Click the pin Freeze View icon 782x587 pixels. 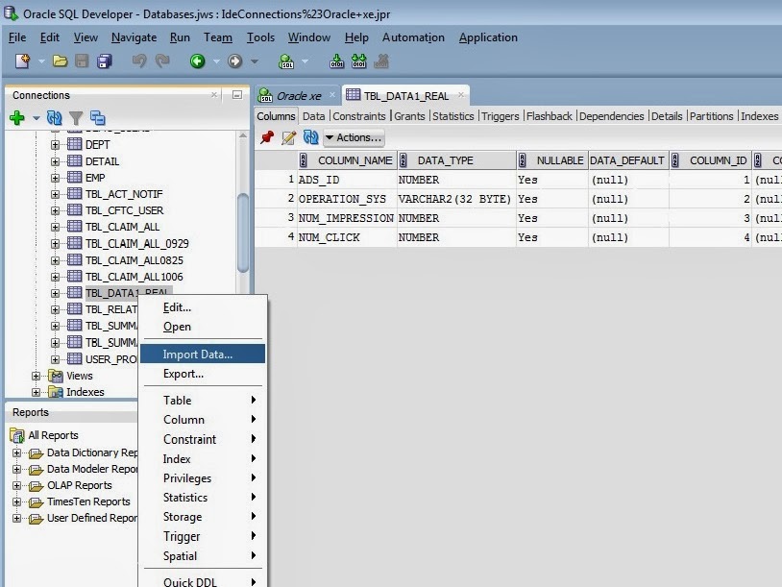pyautogui.click(x=267, y=137)
